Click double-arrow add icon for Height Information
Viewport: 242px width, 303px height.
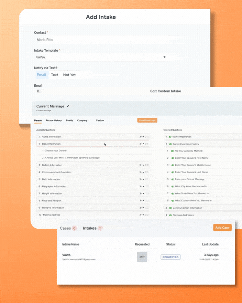pyautogui.click(x=140, y=194)
